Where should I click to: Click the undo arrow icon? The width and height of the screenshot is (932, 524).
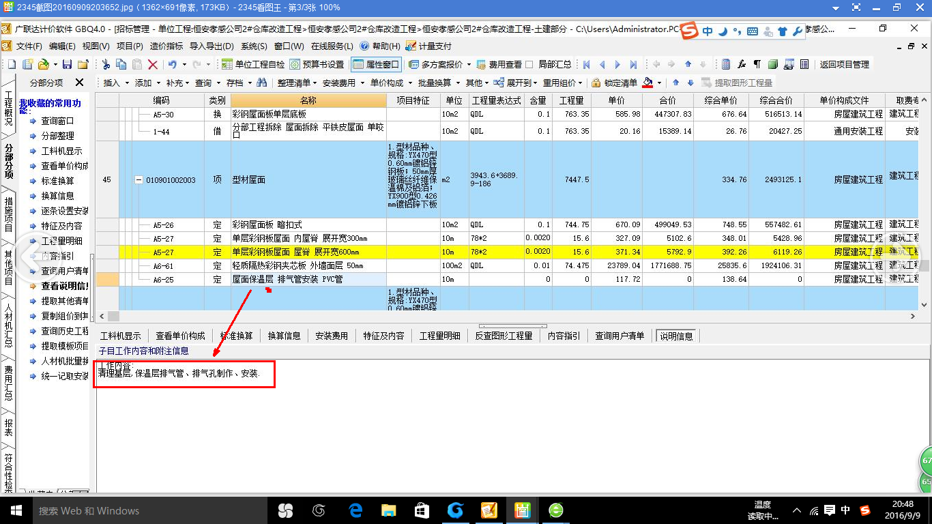coord(172,64)
